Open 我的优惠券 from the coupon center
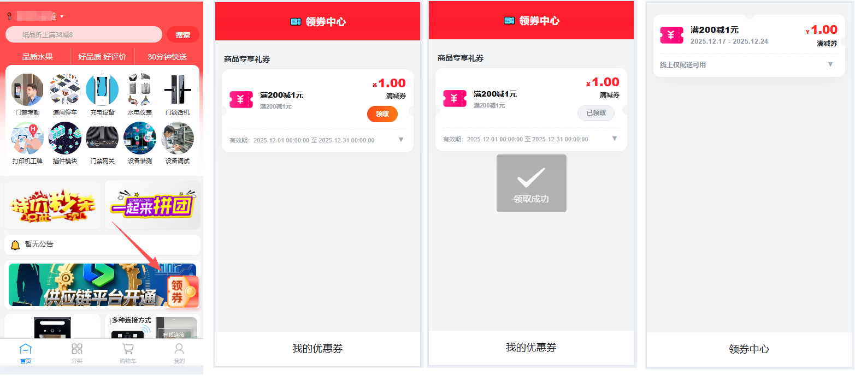 pos(317,348)
